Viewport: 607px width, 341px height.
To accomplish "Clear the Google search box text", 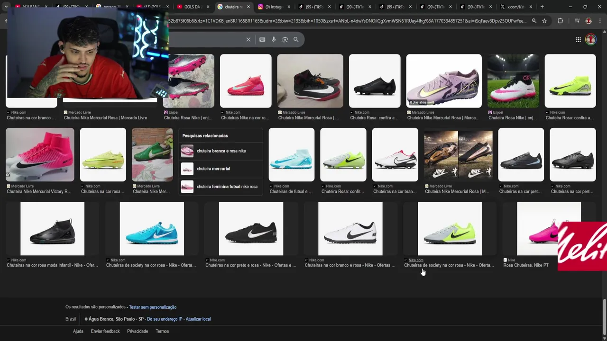I will pos(248,40).
